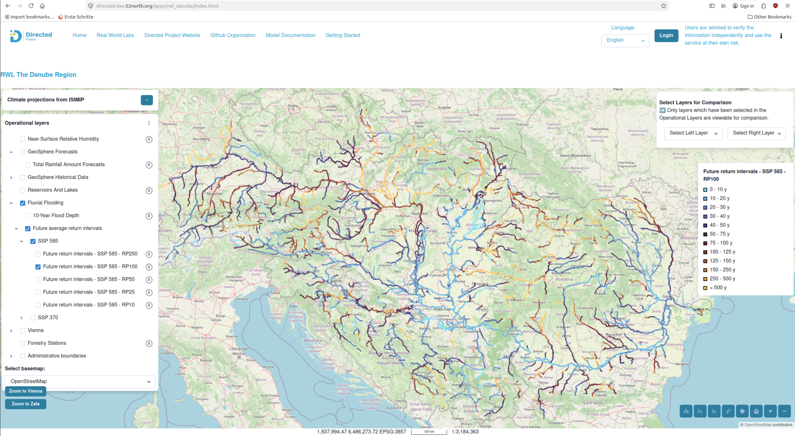
Task: Go to Real World Labs page
Action: (115, 35)
